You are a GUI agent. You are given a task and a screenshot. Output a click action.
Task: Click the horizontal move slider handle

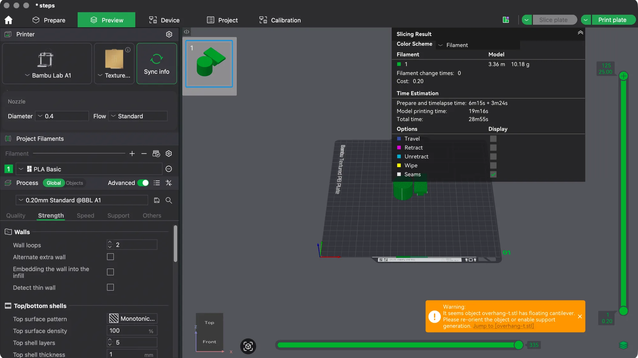tap(519, 345)
